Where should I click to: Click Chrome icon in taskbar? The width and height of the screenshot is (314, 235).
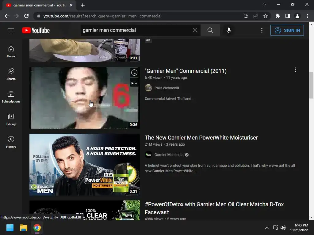click(x=37, y=228)
